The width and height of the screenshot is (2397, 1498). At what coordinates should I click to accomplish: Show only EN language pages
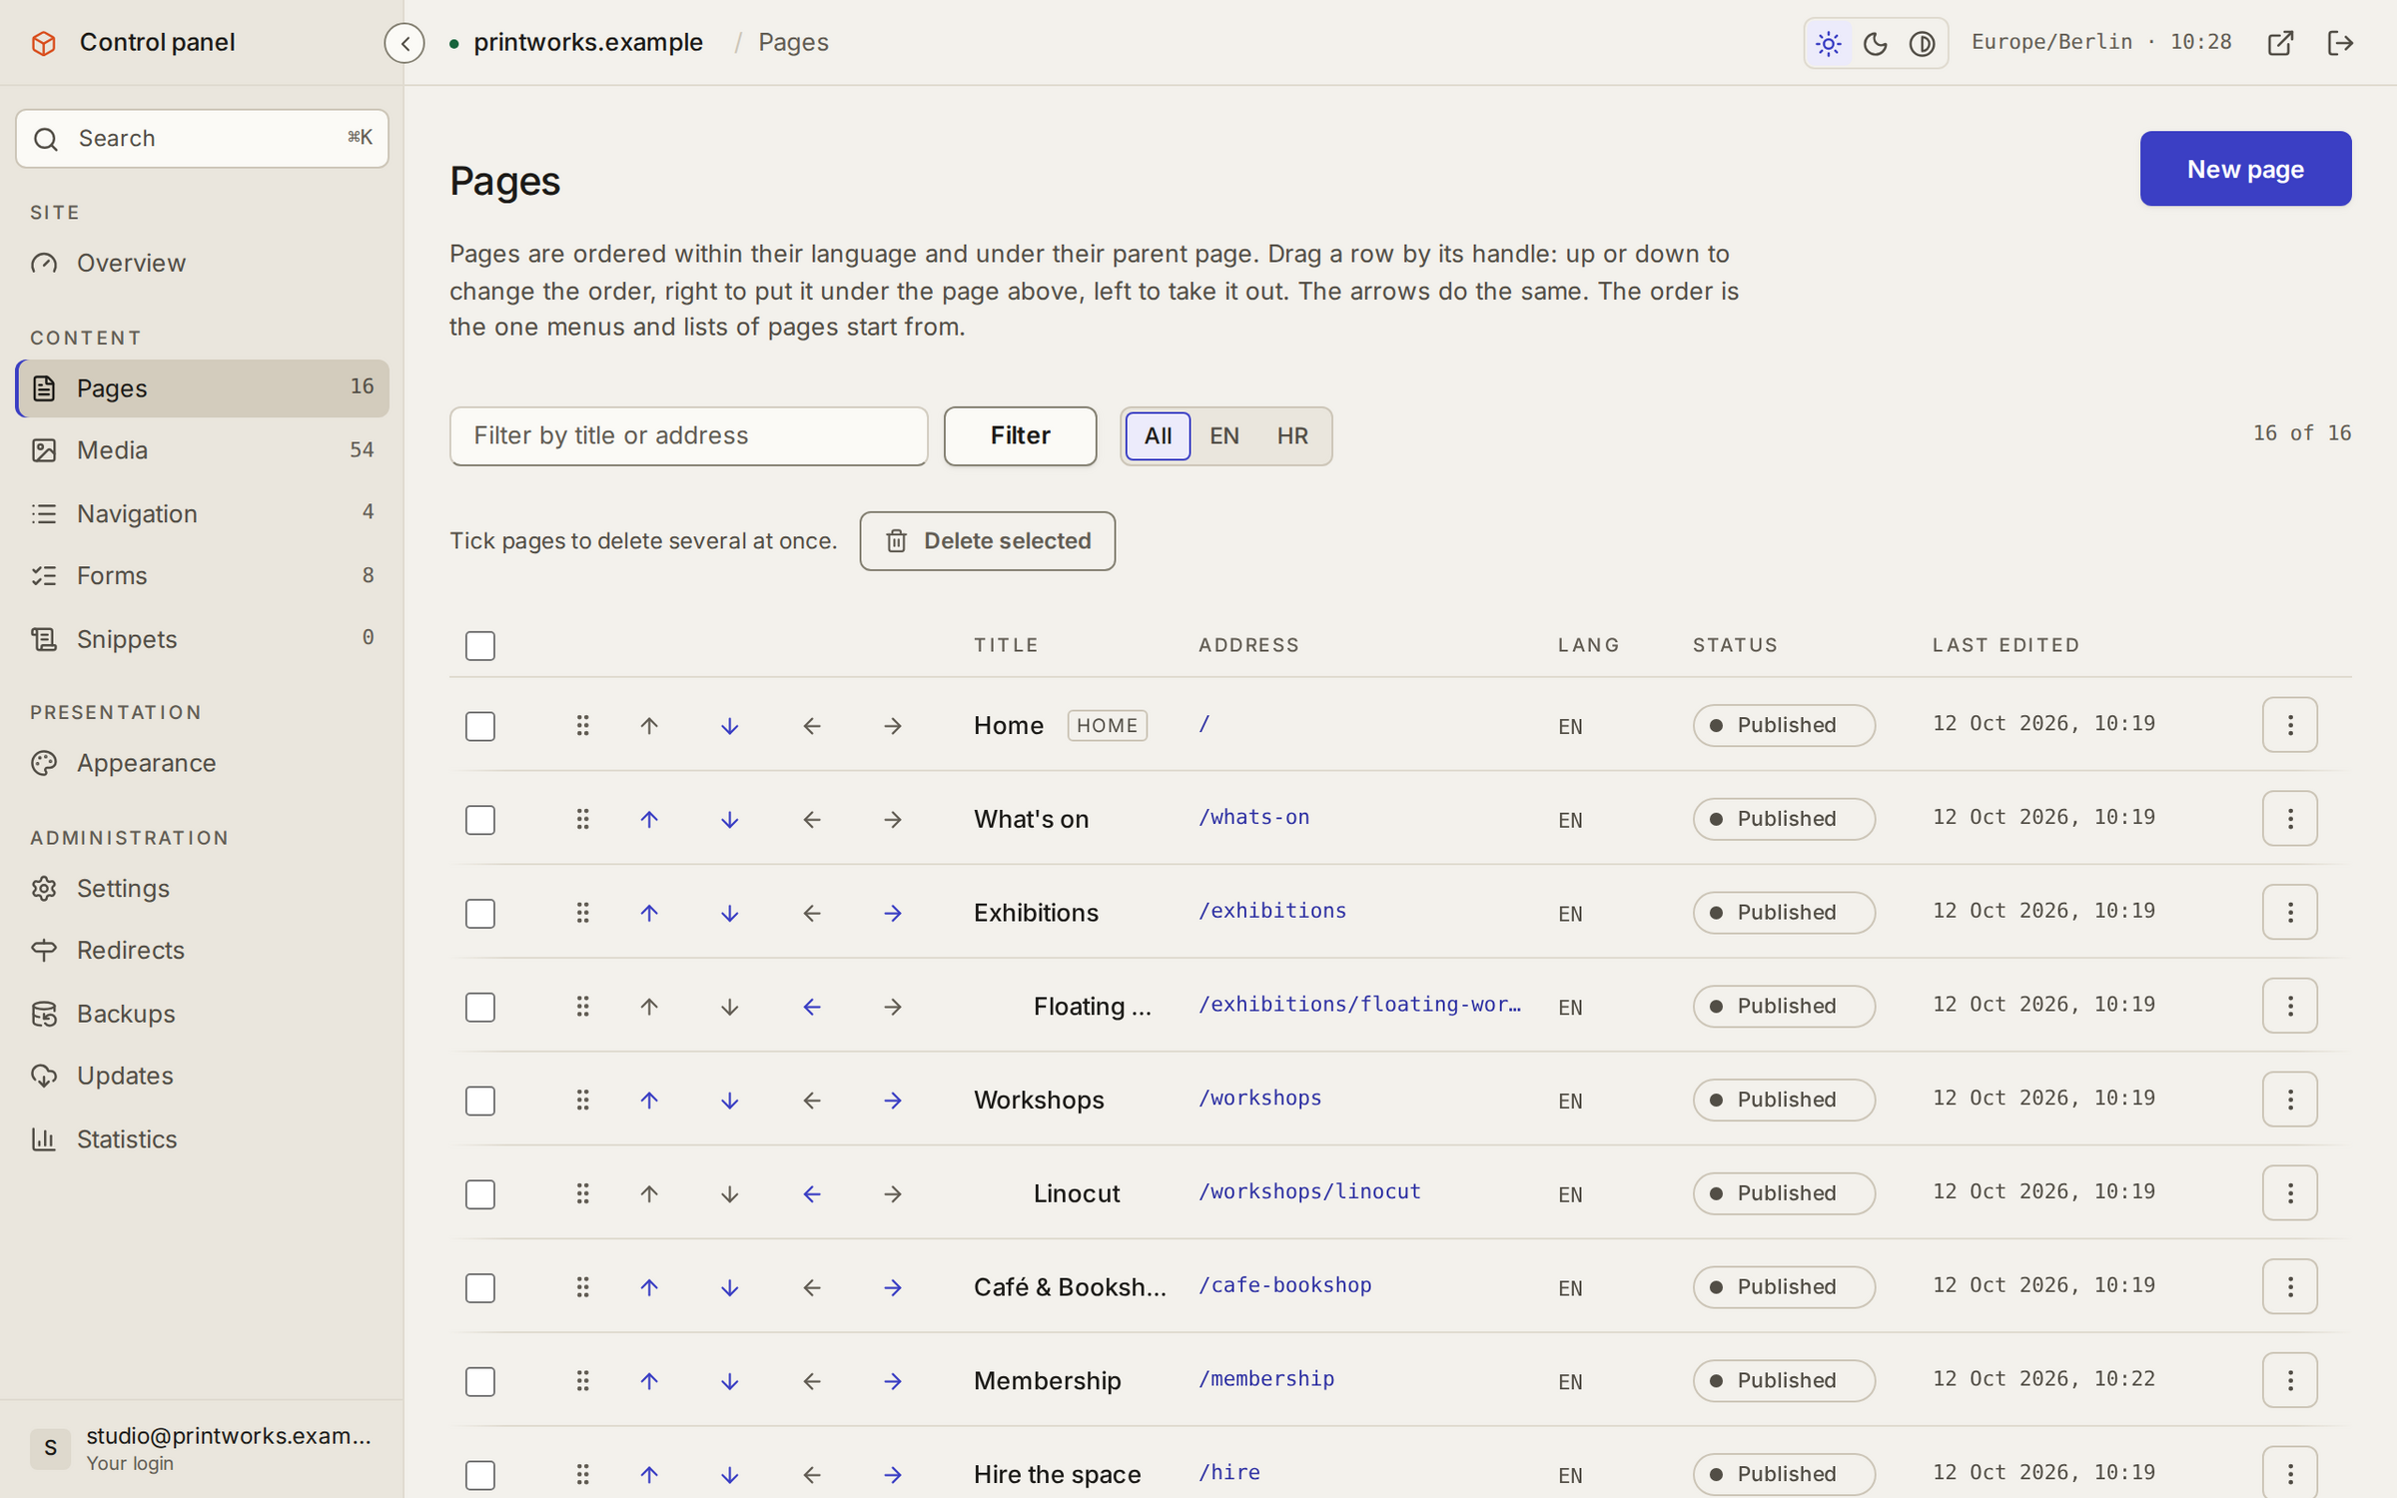point(1224,436)
